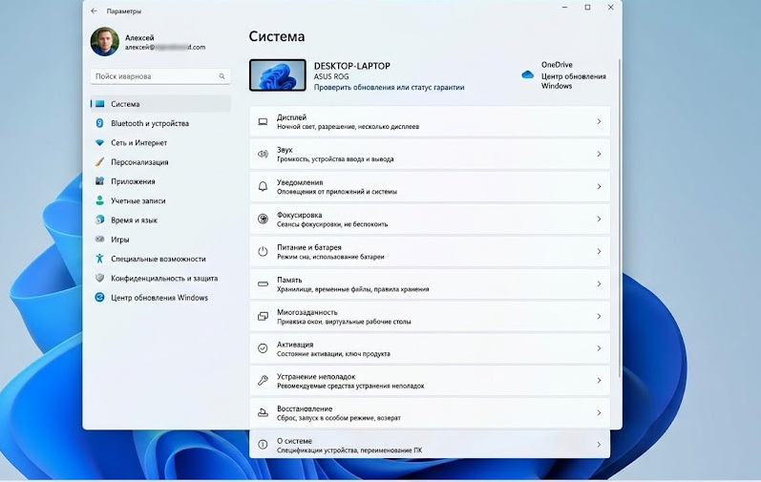Expand the Устранение неполадок row chevron
The height and width of the screenshot is (482, 761).
pyautogui.click(x=599, y=381)
